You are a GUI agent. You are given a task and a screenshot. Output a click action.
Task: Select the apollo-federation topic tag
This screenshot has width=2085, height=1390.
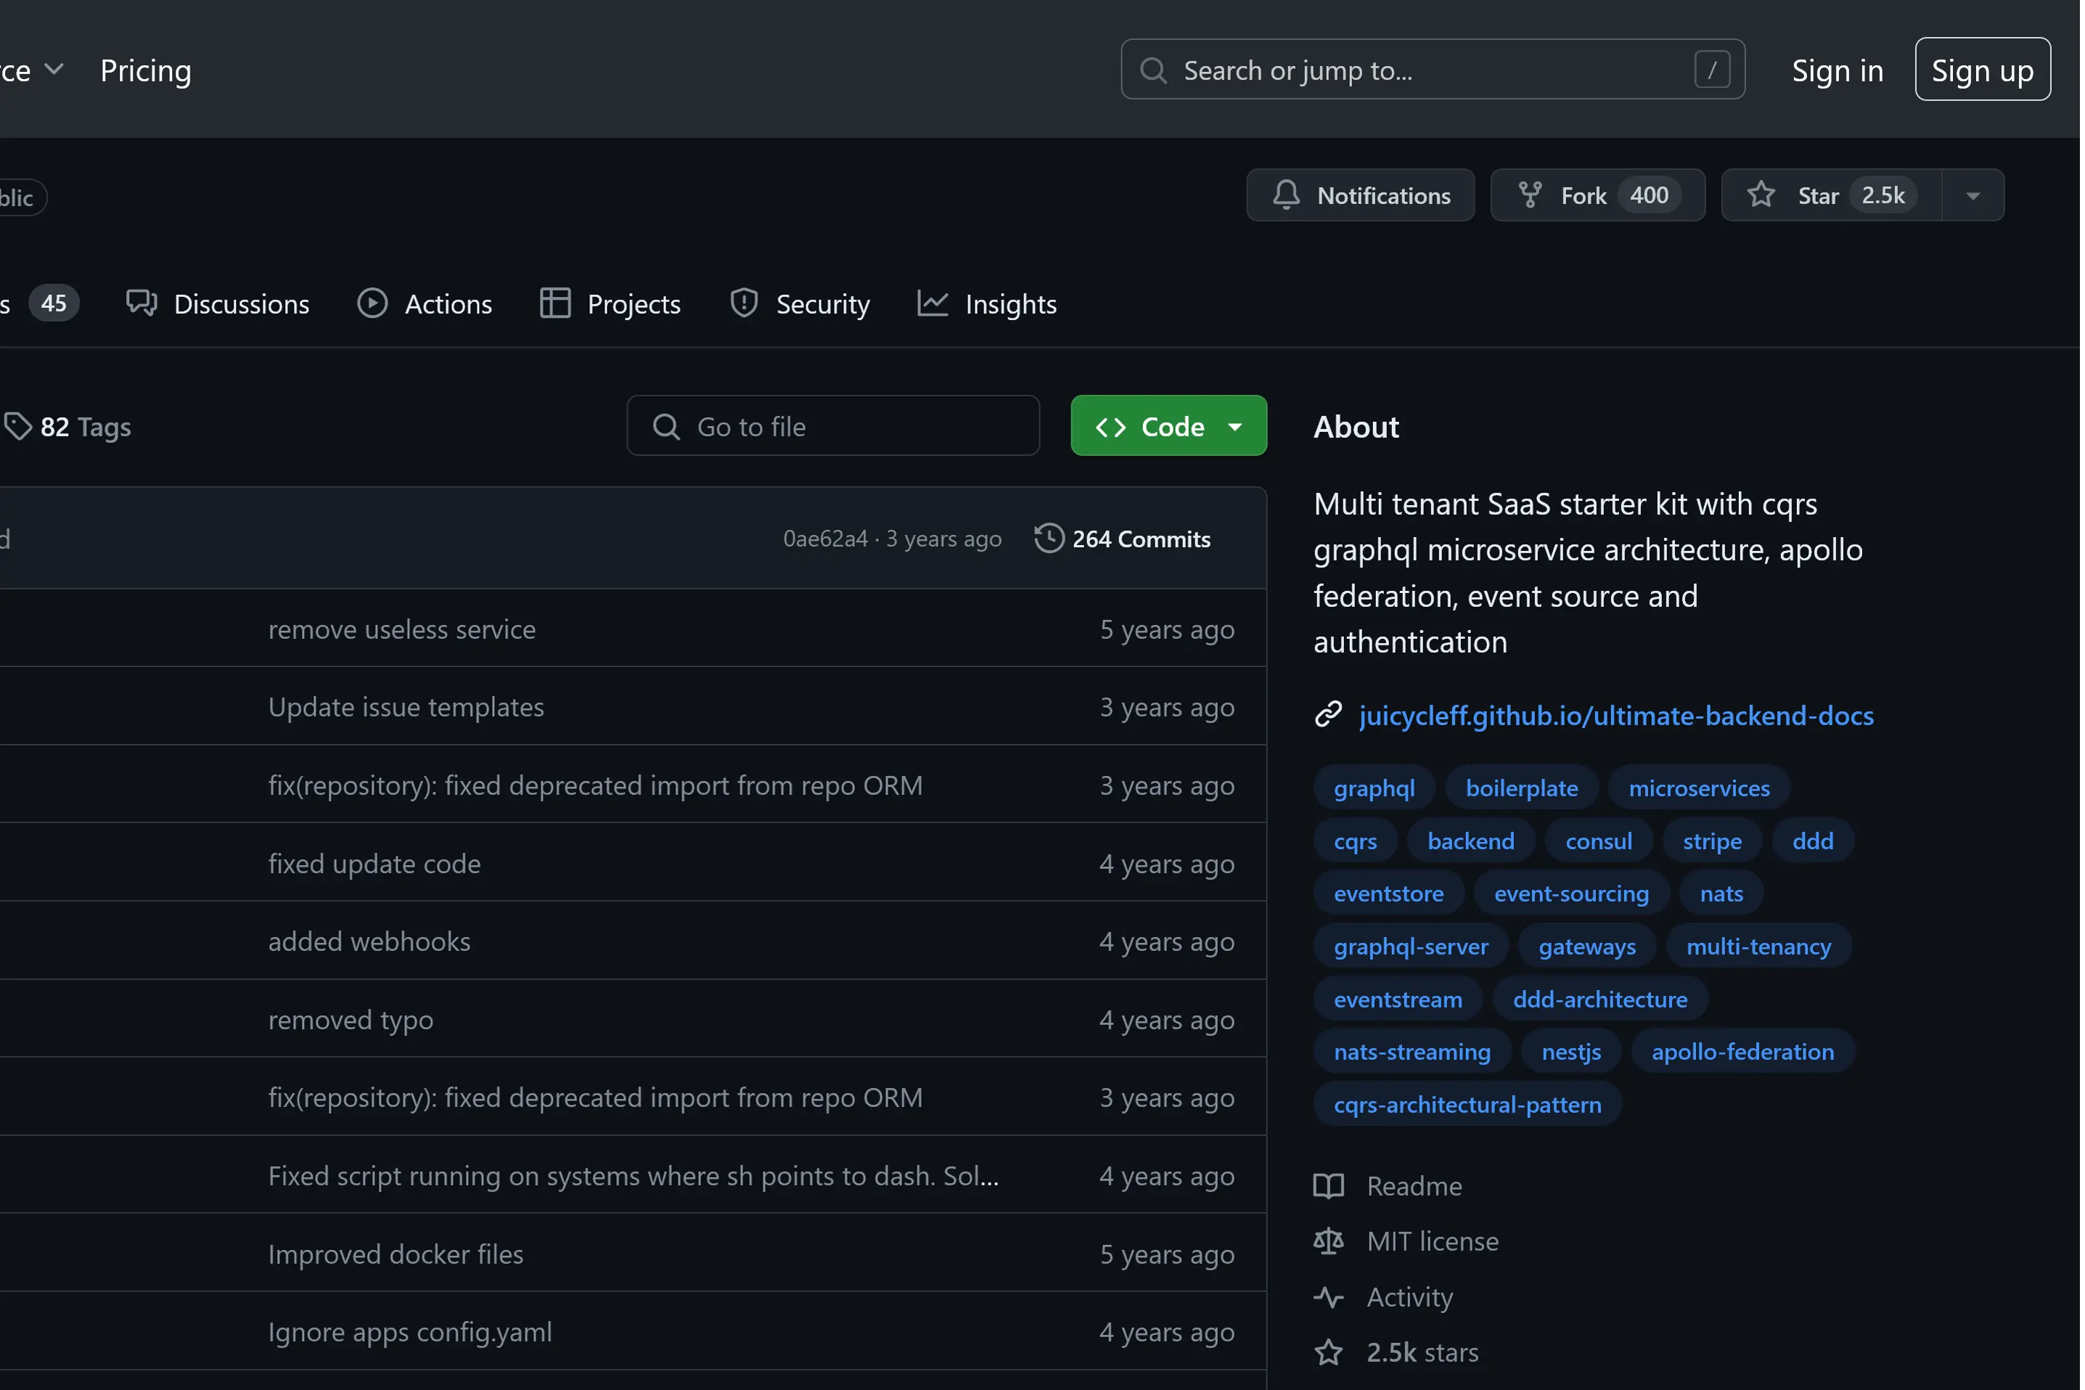pyautogui.click(x=1741, y=1051)
